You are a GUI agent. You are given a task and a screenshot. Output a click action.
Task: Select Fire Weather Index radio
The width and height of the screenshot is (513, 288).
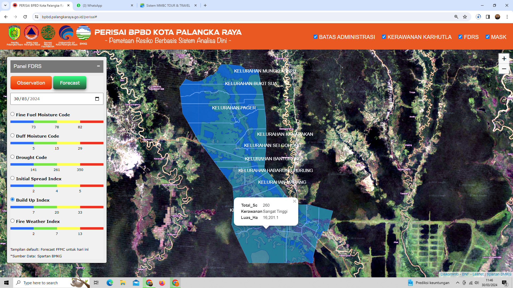13,221
